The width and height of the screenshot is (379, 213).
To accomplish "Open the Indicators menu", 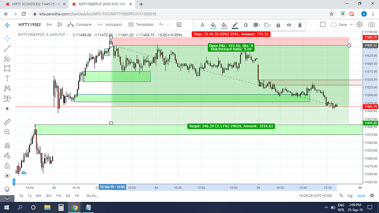I will coord(110,24).
